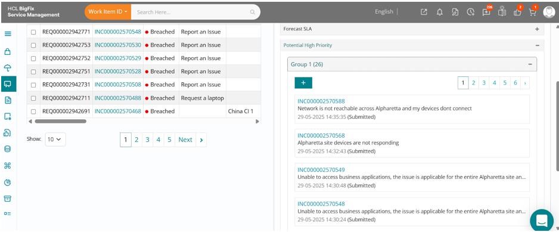The height and width of the screenshot is (232, 559).
Task: Click the user profile avatar
Action: point(549,12)
